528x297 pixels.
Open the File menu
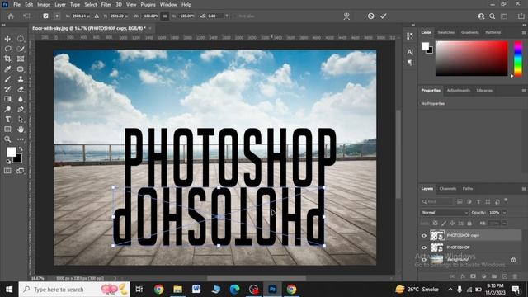click(16, 5)
